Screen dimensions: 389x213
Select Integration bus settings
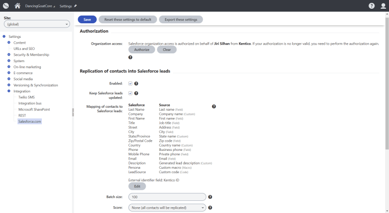pyautogui.click(x=30, y=103)
